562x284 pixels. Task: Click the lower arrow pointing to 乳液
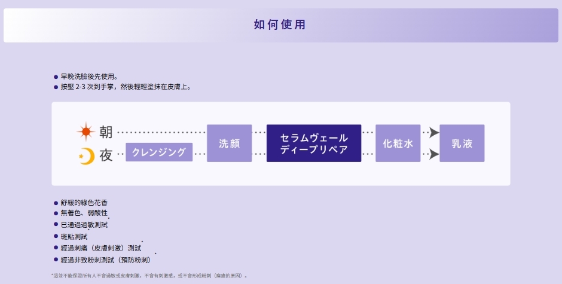[434, 154]
